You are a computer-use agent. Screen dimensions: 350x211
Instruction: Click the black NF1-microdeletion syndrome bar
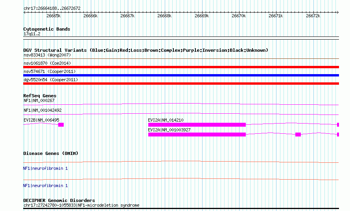coord(181,209)
